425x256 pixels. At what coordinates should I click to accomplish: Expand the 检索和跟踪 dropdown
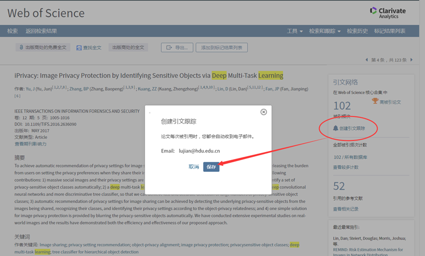pyautogui.click(x=325, y=31)
